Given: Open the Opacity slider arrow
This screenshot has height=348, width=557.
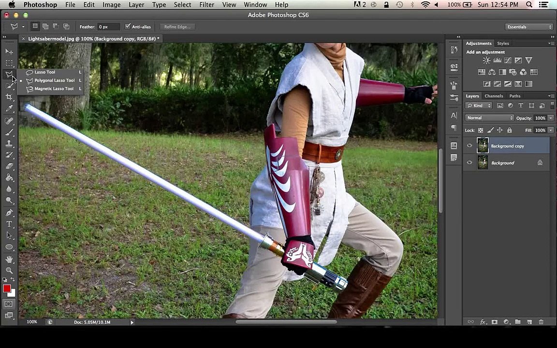Looking at the screenshot, I should tap(551, 118).
